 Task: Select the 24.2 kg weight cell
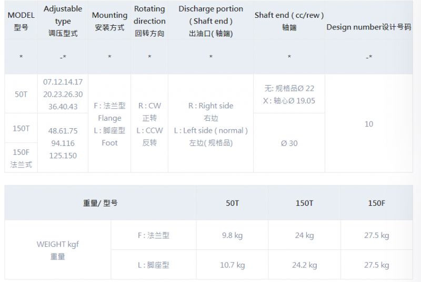click(x=305, y=265)
